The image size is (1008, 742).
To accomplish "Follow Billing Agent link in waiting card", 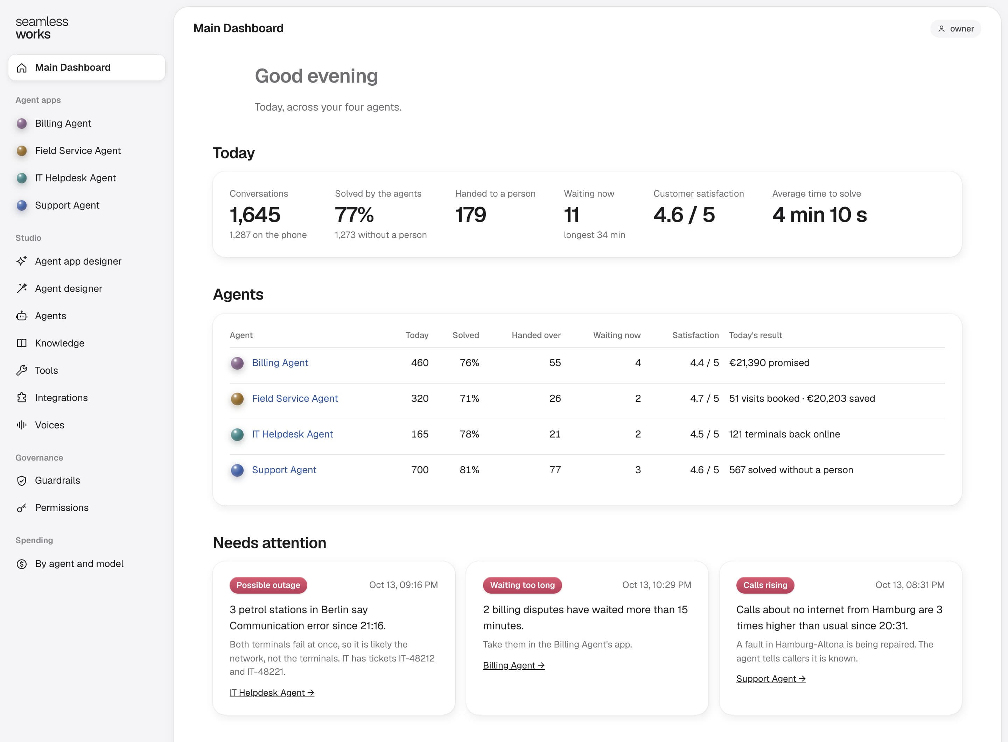I will pos(513,665).
